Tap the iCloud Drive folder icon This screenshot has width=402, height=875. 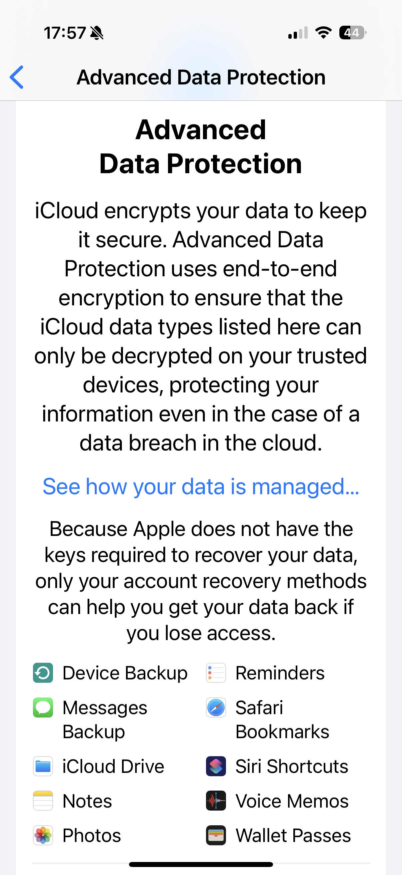tap(43, 766)
